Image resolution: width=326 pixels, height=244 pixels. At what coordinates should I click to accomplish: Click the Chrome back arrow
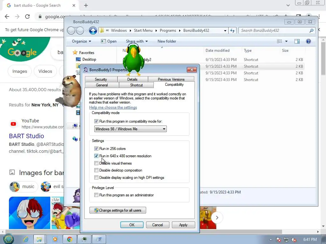7,17
